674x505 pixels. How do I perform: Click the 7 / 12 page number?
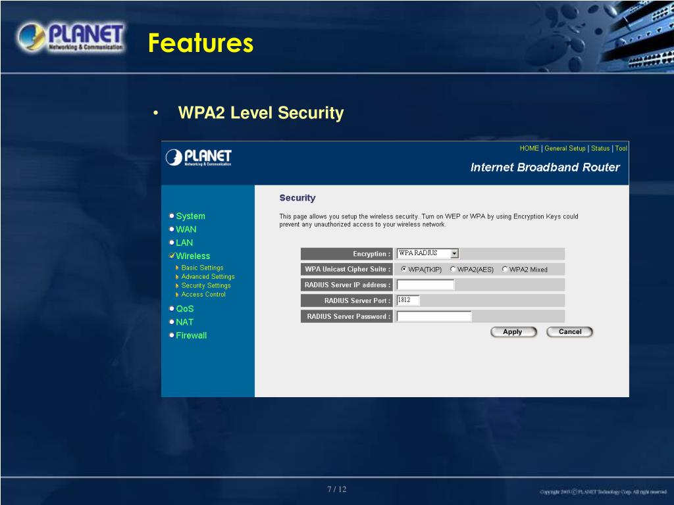point(336,489)
